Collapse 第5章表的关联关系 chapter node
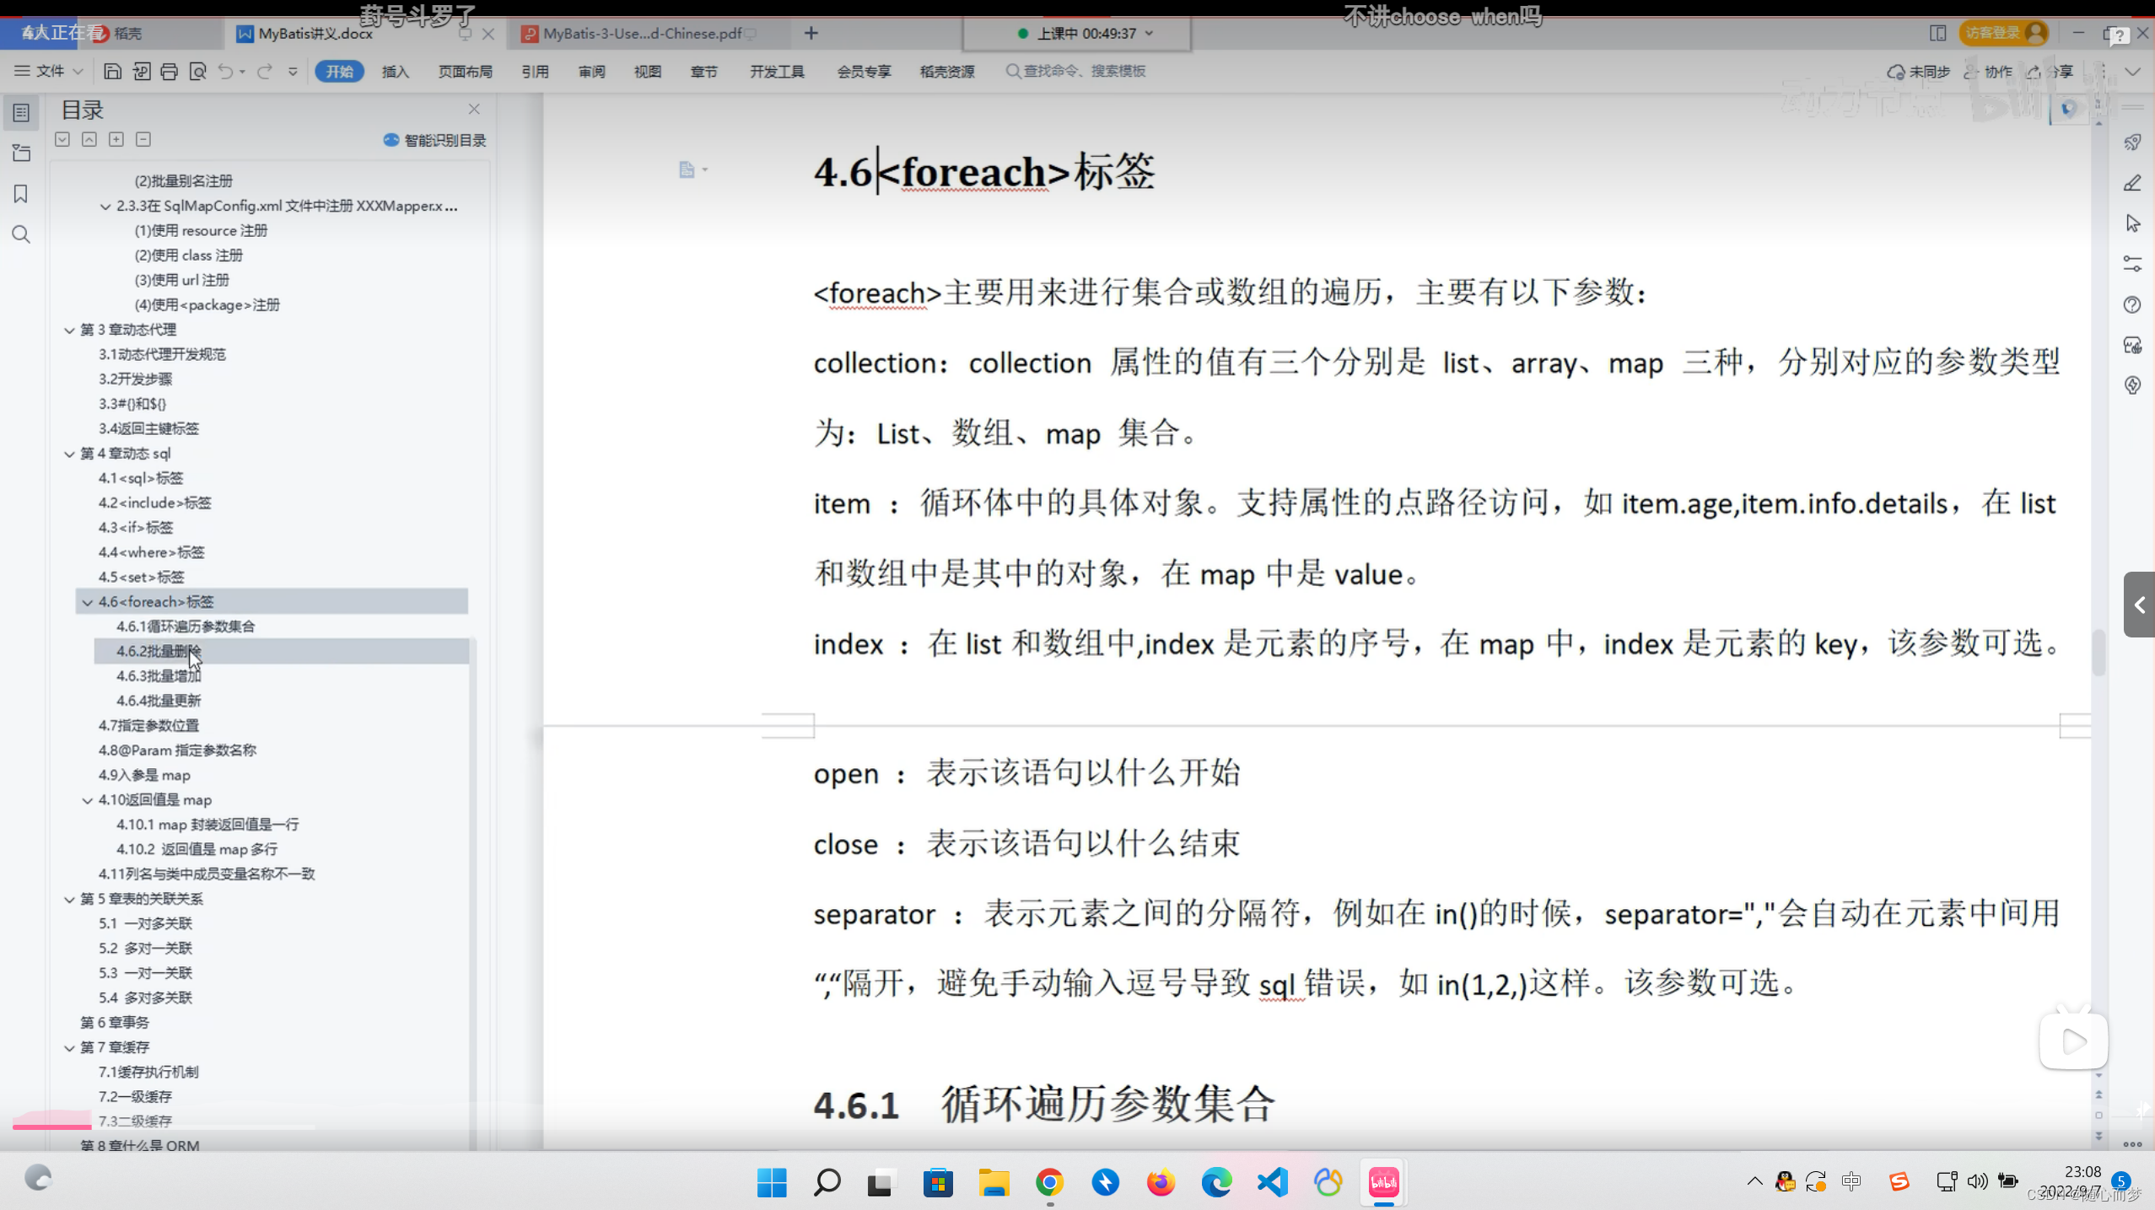 pyautogui.click(x=69, y=900)
